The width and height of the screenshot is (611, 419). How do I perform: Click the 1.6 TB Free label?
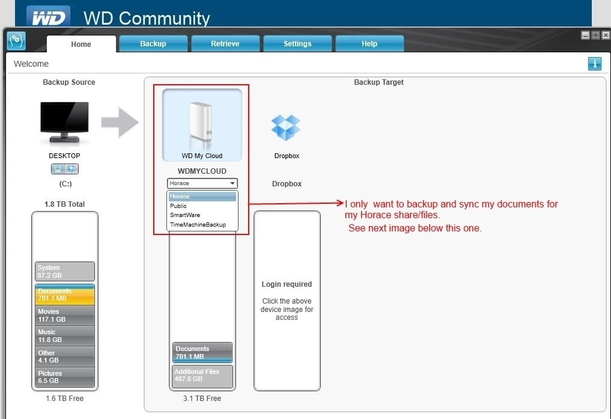pos(65,399)
